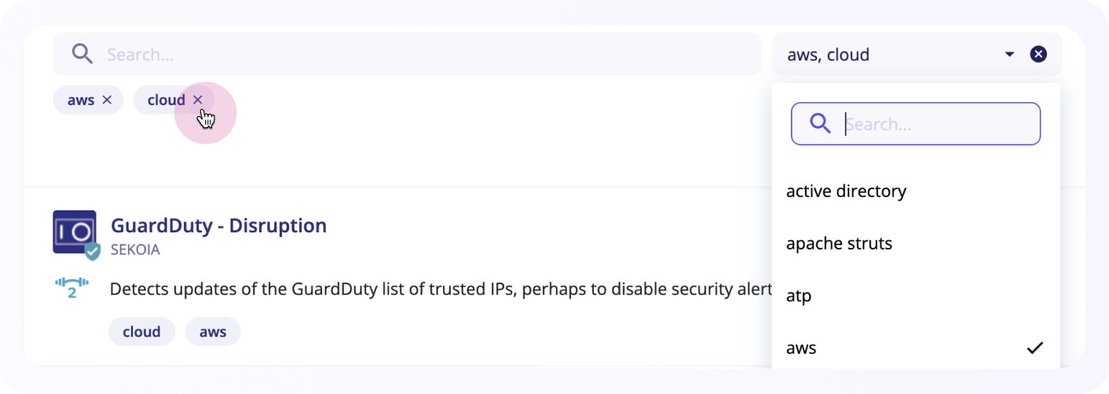Click the aws tag under rule description
The image size is (1109, 394).
pyautogui.click(x=213, y=331)
